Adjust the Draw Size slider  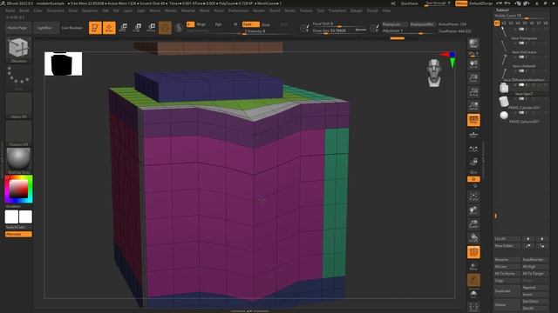coord(339,30)
